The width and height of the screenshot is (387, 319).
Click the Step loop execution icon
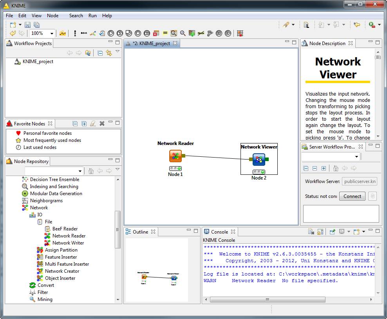228,33
